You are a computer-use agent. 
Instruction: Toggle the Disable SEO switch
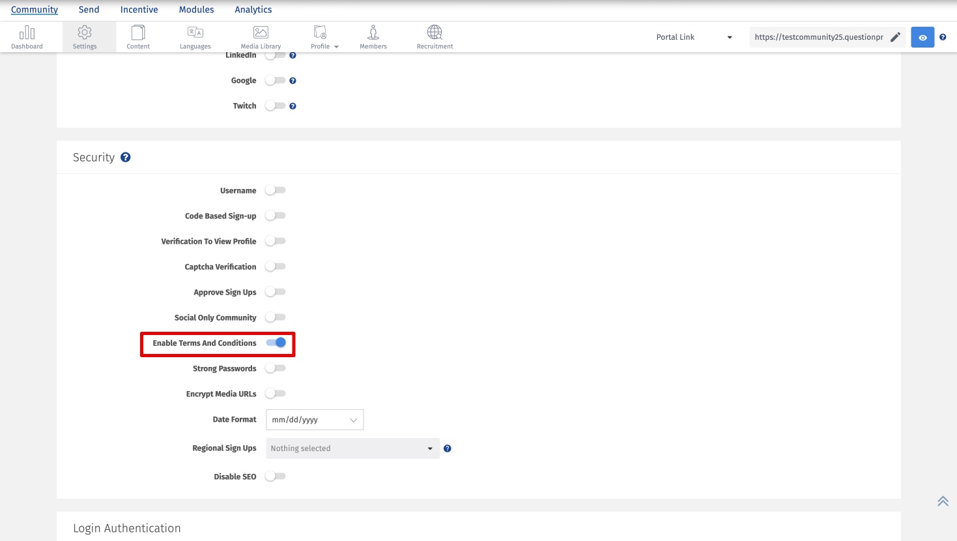pos(276,476)
